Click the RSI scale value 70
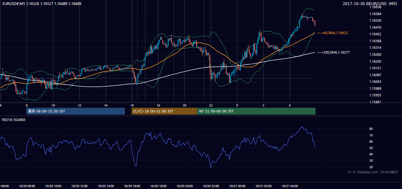 [x=371, y=135]
